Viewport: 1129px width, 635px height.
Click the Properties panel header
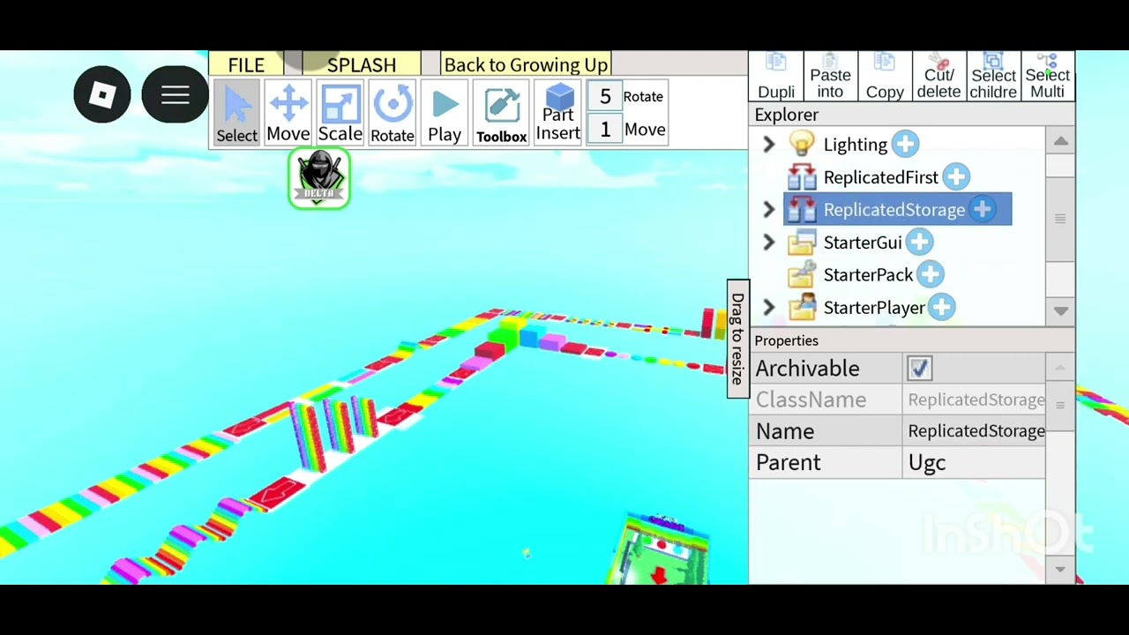pos(911,340)
